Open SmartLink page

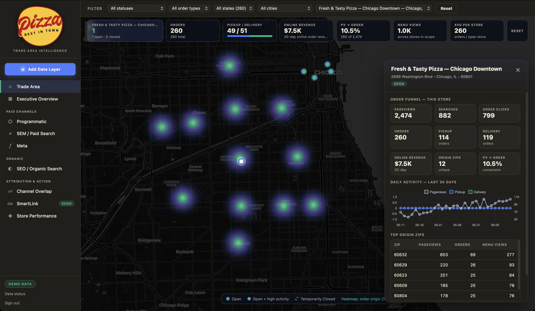pyautogui.click(x=40, y=204)
